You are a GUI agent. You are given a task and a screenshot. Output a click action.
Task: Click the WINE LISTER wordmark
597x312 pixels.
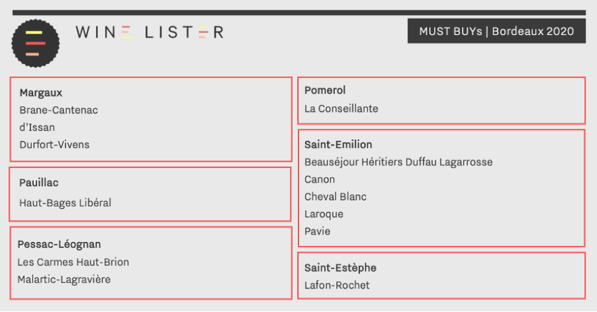coord(150,32)
